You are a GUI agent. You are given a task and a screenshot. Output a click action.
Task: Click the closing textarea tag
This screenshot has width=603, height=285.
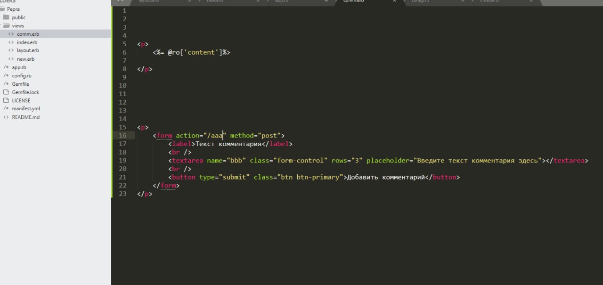(567, 161)
